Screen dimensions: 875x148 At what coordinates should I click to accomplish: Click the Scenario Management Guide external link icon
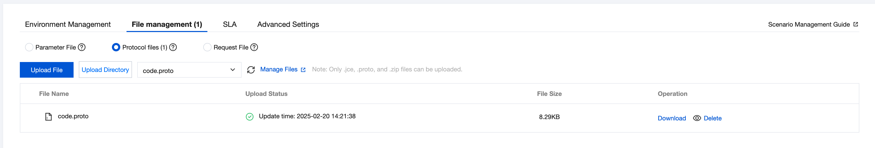point(856,24)
